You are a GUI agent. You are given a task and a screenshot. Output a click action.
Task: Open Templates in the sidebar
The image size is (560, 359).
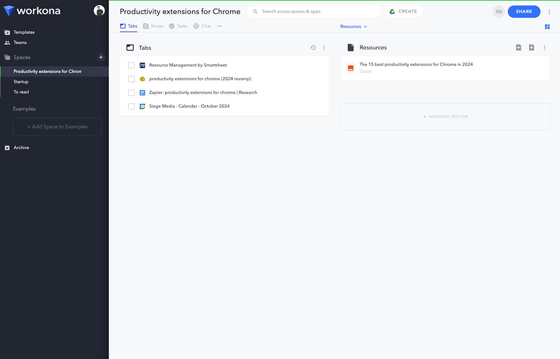click(x=24, y=32)
